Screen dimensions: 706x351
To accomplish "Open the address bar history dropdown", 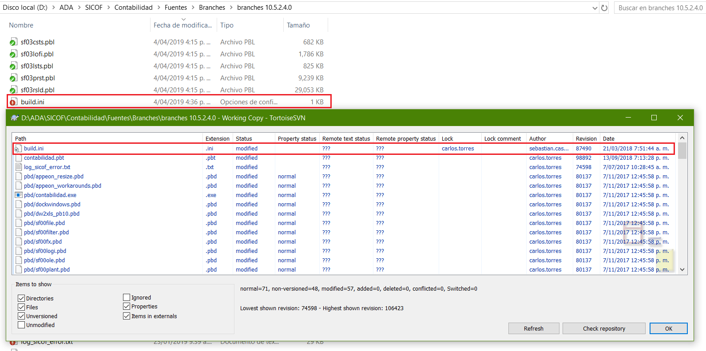I will [x=595, y=8].
